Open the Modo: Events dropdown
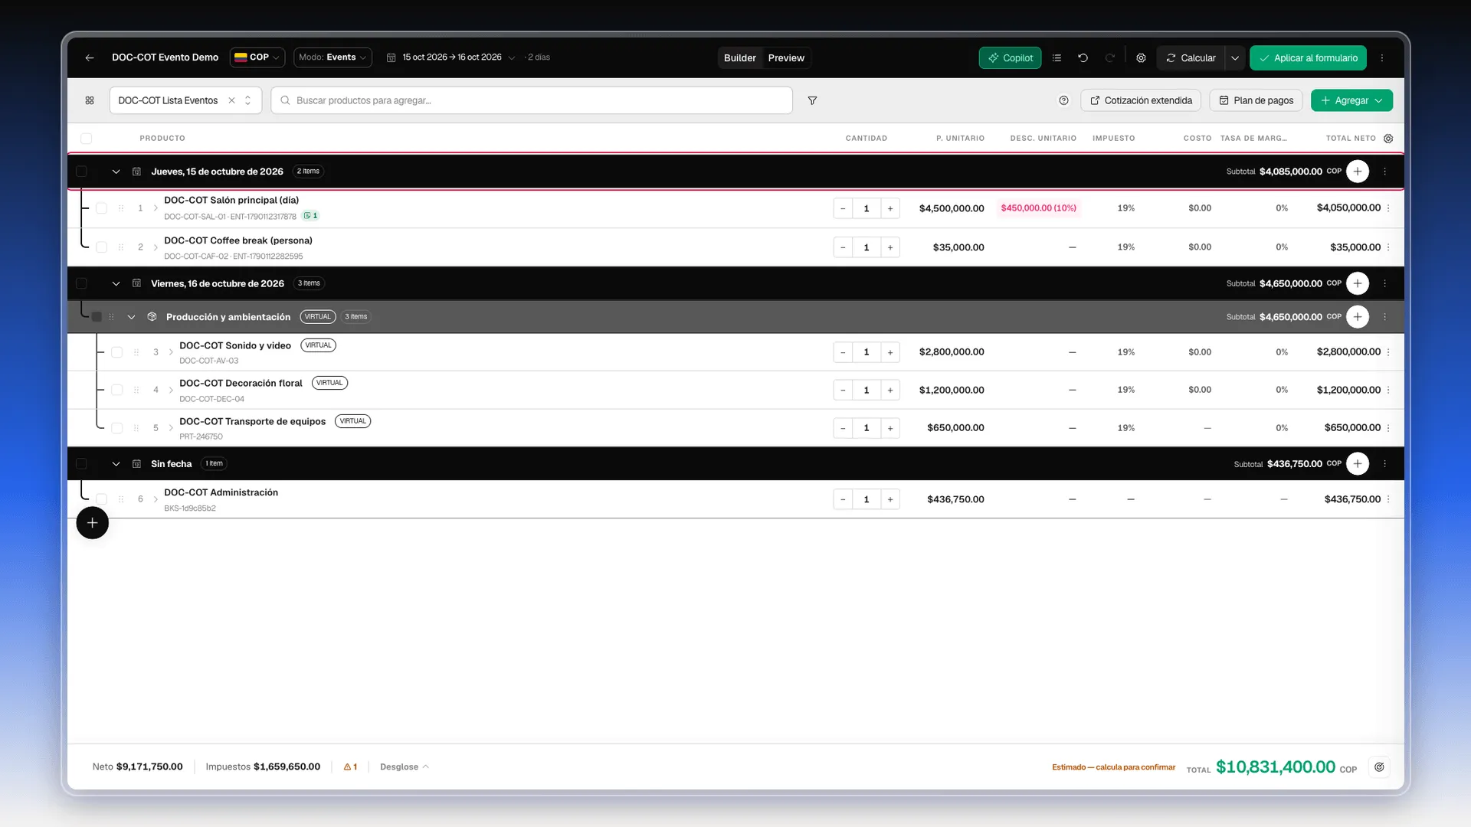 pyautogui.click(x=333, y=57)
